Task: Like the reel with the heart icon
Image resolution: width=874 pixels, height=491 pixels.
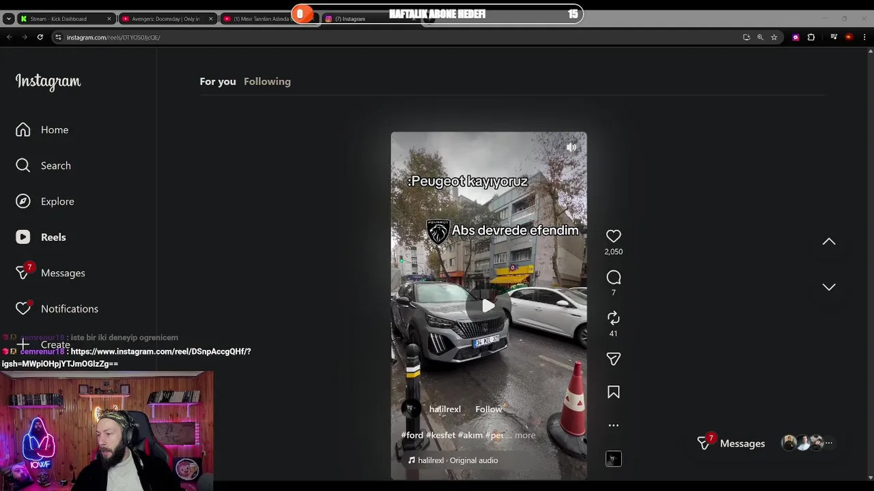Action: point(613,236)
